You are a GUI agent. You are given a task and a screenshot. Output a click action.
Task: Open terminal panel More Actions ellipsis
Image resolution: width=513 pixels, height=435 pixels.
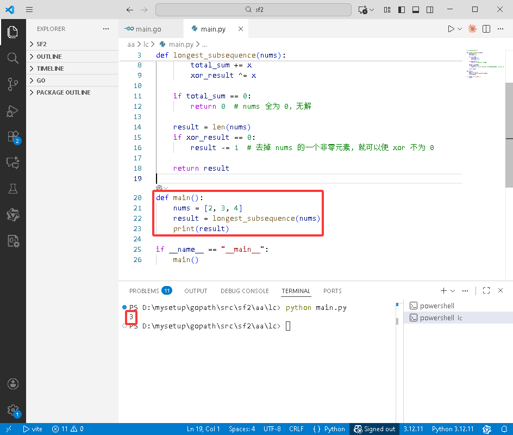[x=465, y=291]
